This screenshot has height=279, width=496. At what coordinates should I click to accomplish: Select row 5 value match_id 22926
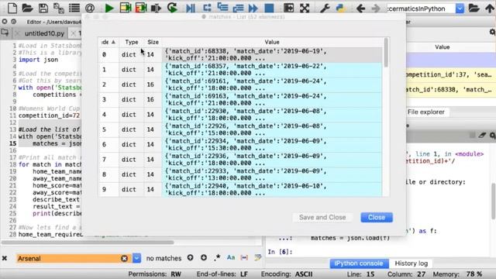tap(272, 129)
